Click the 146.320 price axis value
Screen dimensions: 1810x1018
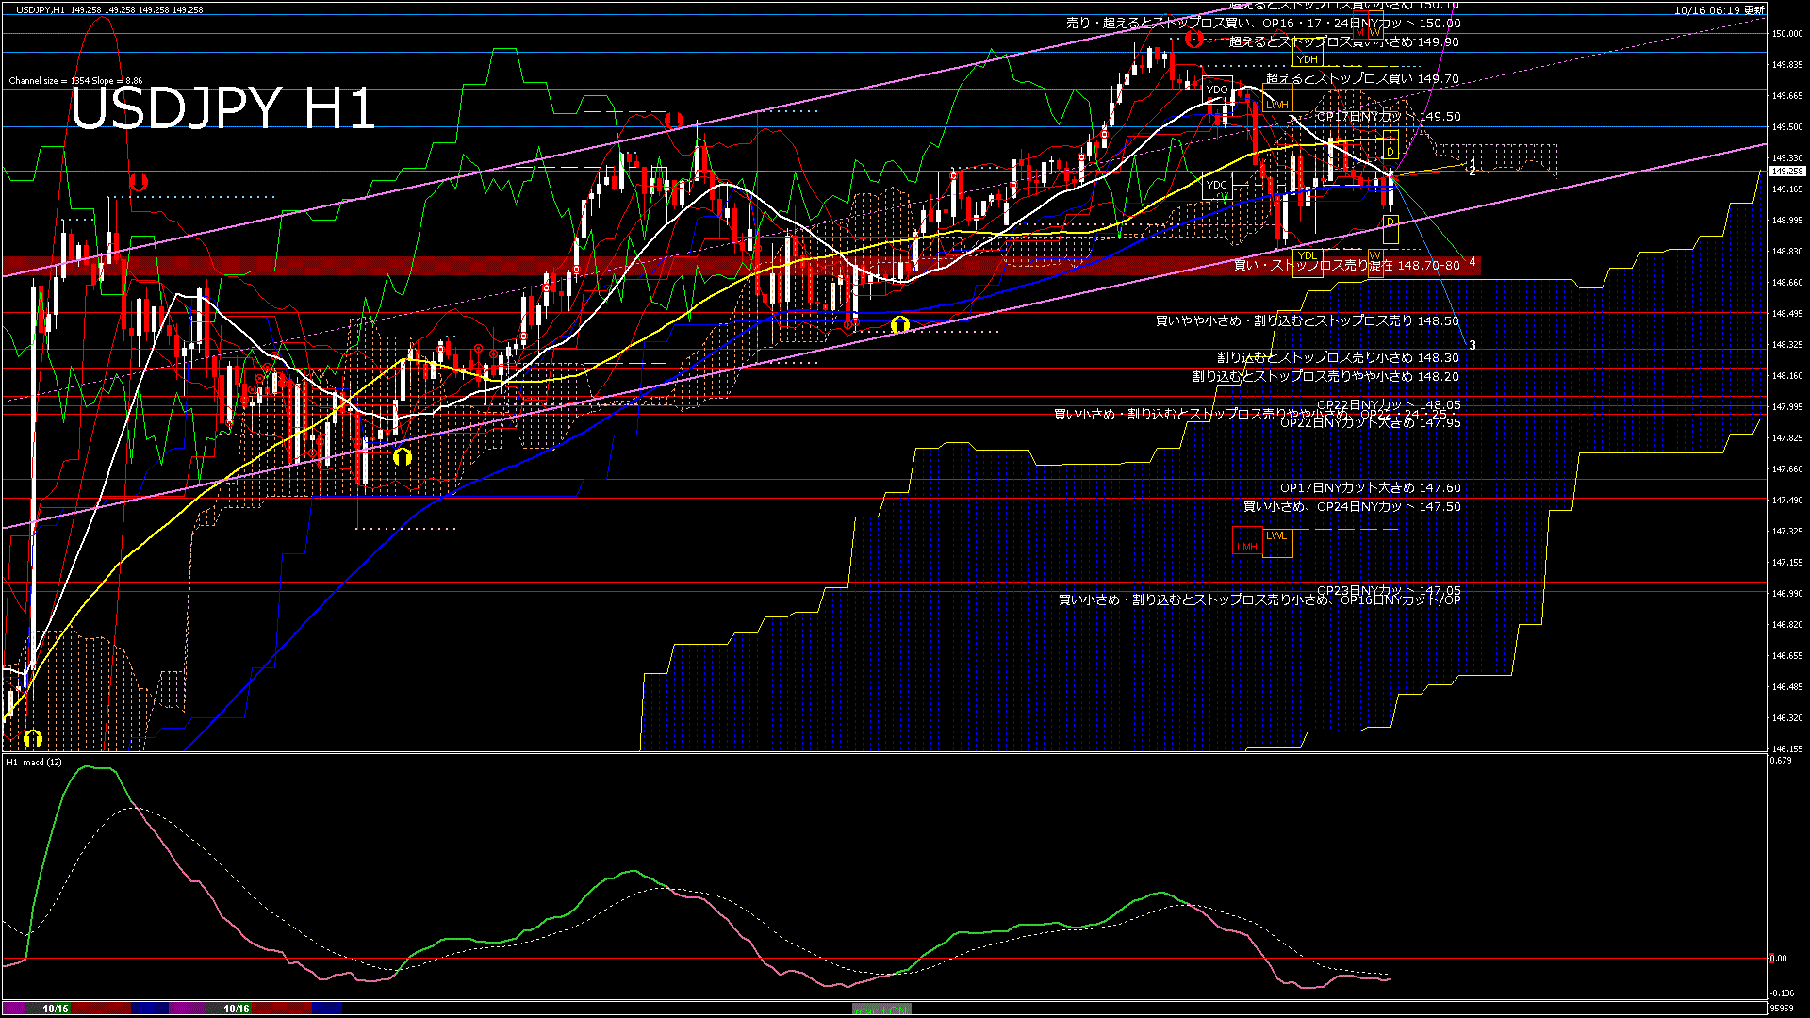point(1787,718)
